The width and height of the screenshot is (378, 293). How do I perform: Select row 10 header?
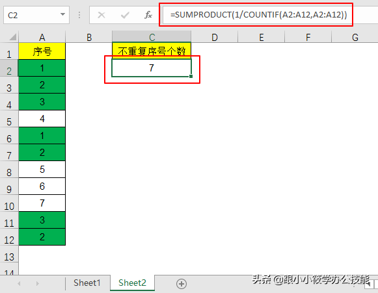(9, 203)
